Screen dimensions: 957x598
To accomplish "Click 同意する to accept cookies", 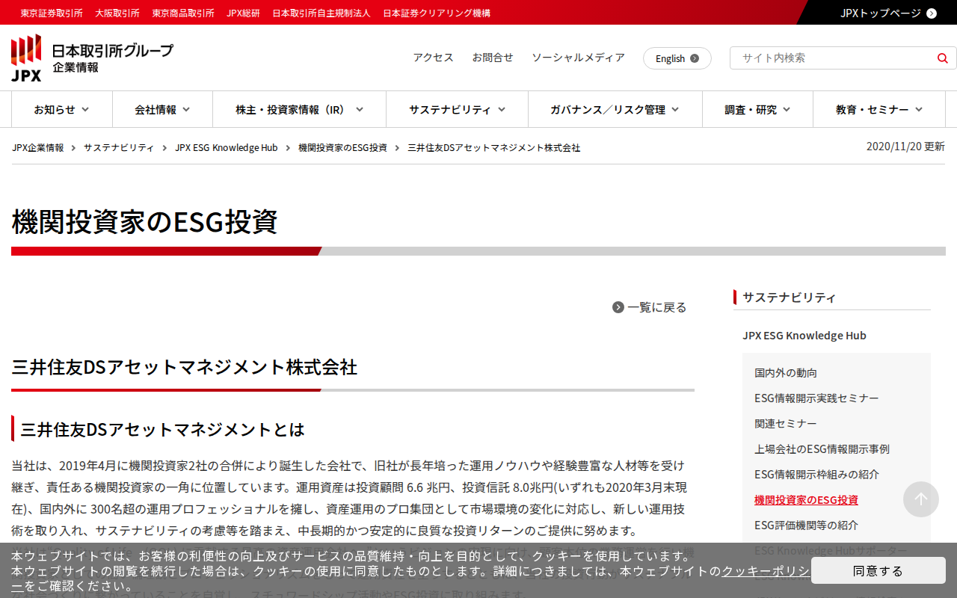I will pyautogui.click(x=878, y=570).
